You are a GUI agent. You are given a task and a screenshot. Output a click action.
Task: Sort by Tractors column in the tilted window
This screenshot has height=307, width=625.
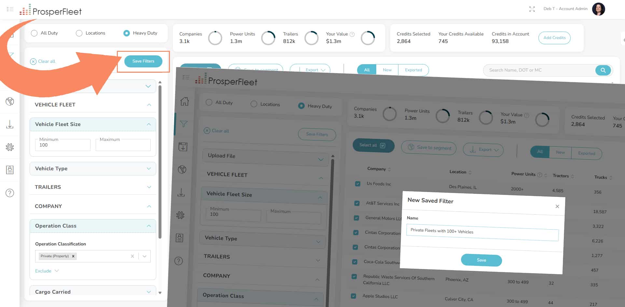[572, 176]
